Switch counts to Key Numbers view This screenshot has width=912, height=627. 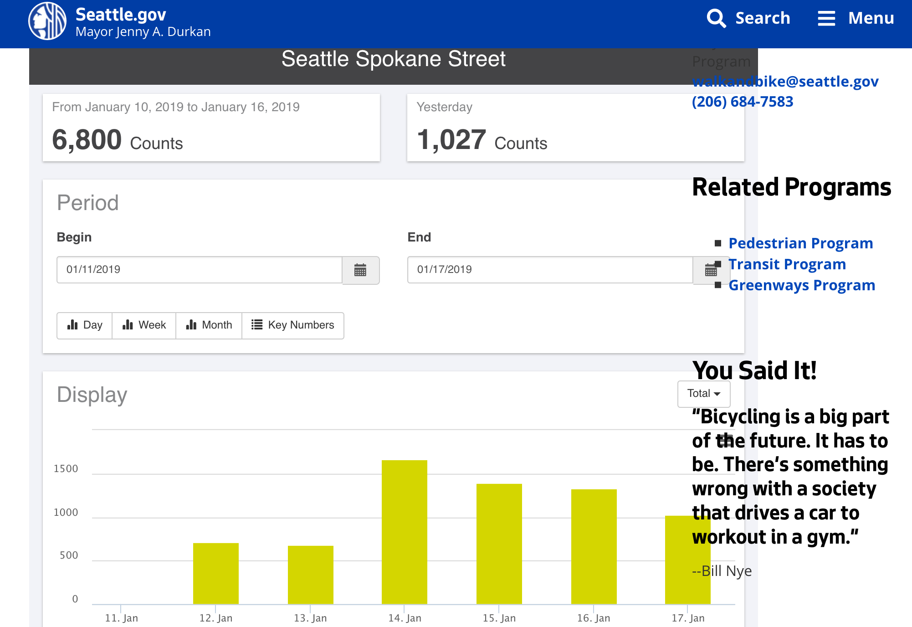pos(293,325)
